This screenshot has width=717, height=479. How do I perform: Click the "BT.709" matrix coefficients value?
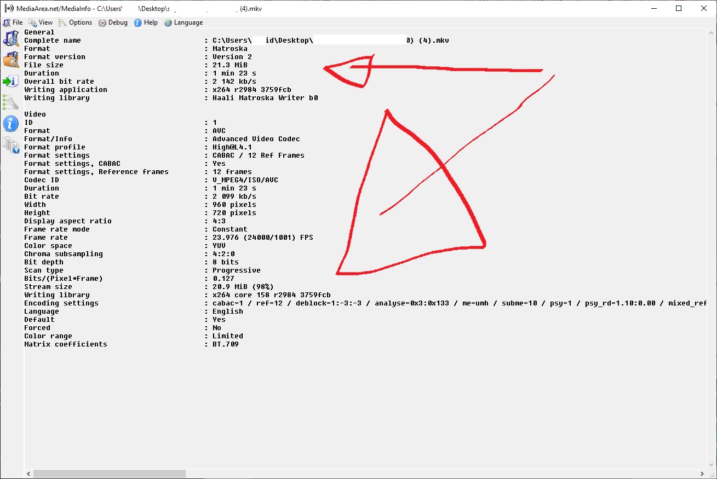coord(226,344)
